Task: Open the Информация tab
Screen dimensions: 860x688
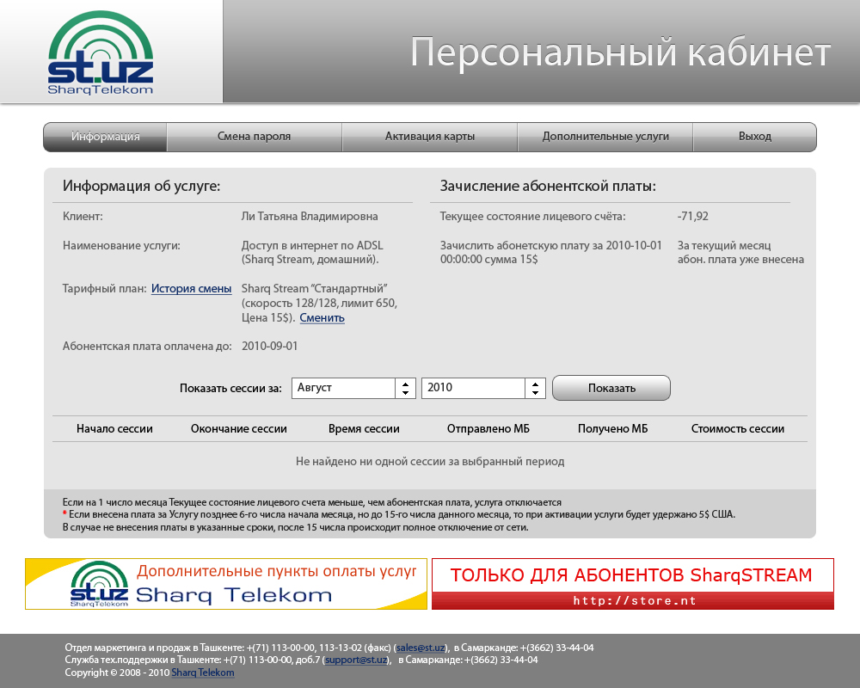Action: point(105,137)
